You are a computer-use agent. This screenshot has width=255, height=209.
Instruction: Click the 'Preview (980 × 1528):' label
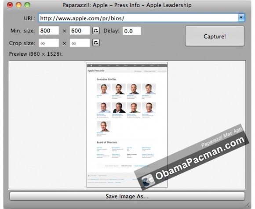[36, 54]
